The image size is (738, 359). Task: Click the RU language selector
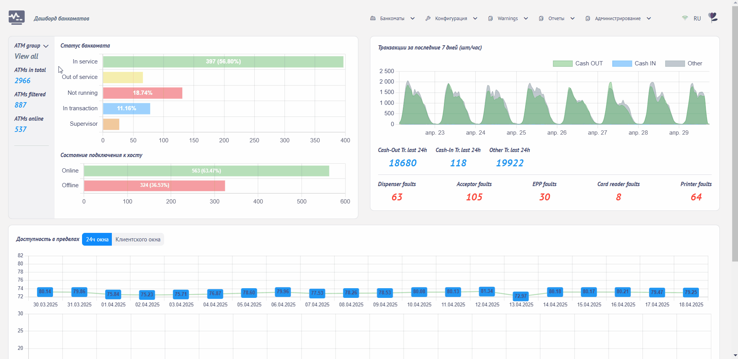click(697, 19)
